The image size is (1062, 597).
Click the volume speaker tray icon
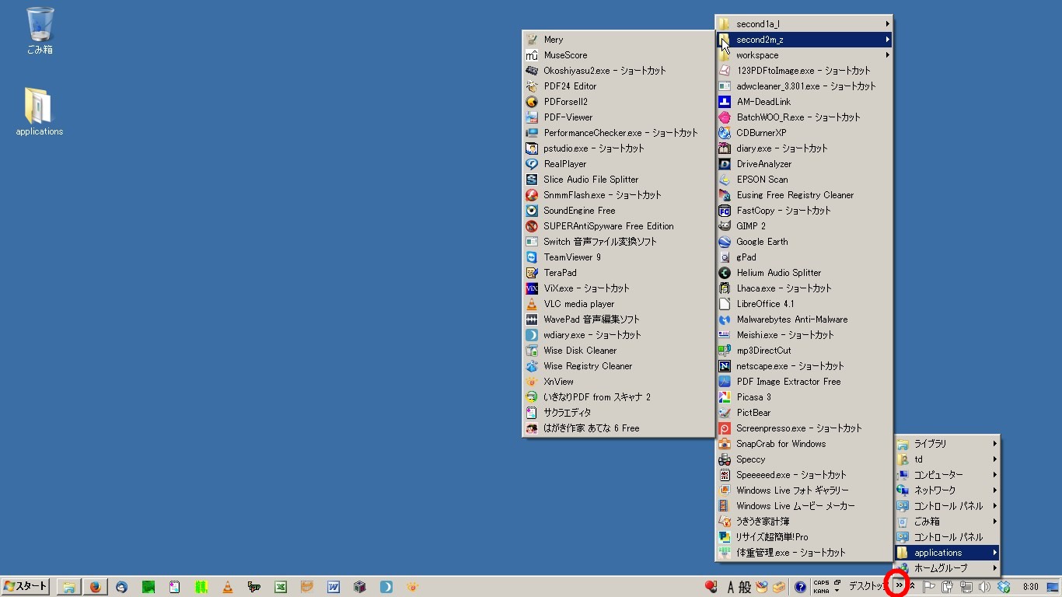click(984, 587)
